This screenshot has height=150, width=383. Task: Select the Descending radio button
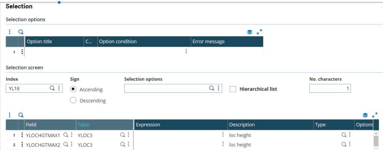(x=73, y=100)
